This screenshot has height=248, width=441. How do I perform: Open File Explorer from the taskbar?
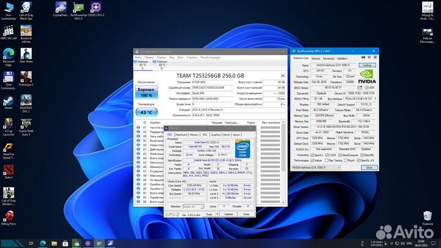coord(54,243)
